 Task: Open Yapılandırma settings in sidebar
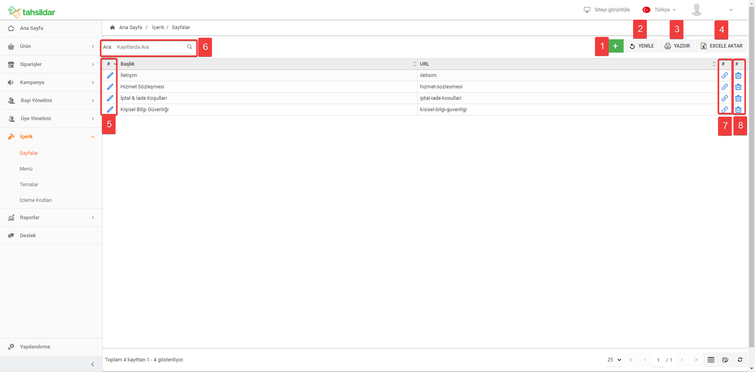[51, 347]
